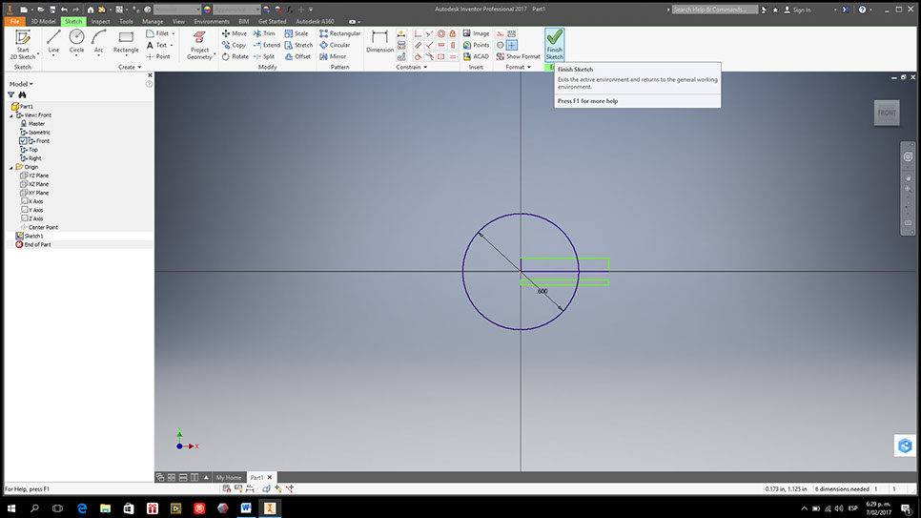Use the Mirror pattern tool
This screenshot has height=518, width=921.
tap(333, 56)
